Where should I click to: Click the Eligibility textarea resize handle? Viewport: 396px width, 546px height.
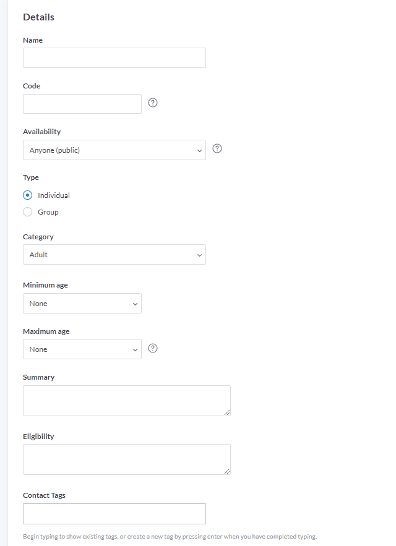(x=227, y=471)
